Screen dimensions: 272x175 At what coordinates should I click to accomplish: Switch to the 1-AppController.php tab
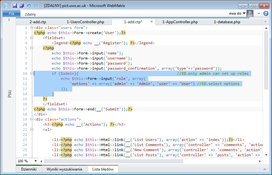(180, 22)
